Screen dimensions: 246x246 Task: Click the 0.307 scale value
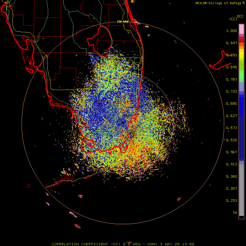[x=232, y=189]
